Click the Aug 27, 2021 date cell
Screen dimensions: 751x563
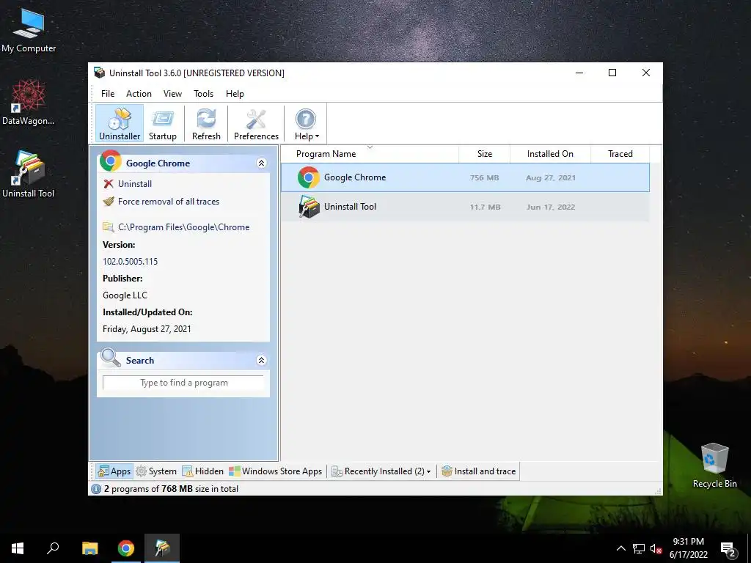tap(550, 177)
